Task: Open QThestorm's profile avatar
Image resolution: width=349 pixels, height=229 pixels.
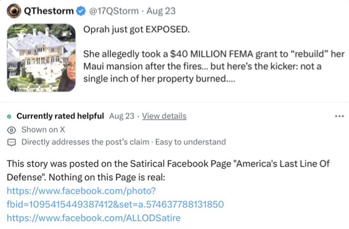Action: (x=14, y=11)
